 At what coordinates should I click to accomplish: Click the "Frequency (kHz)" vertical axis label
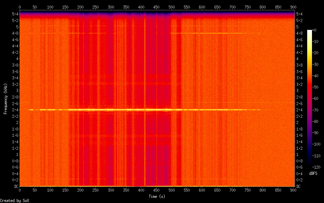click(x=5, y=99)
